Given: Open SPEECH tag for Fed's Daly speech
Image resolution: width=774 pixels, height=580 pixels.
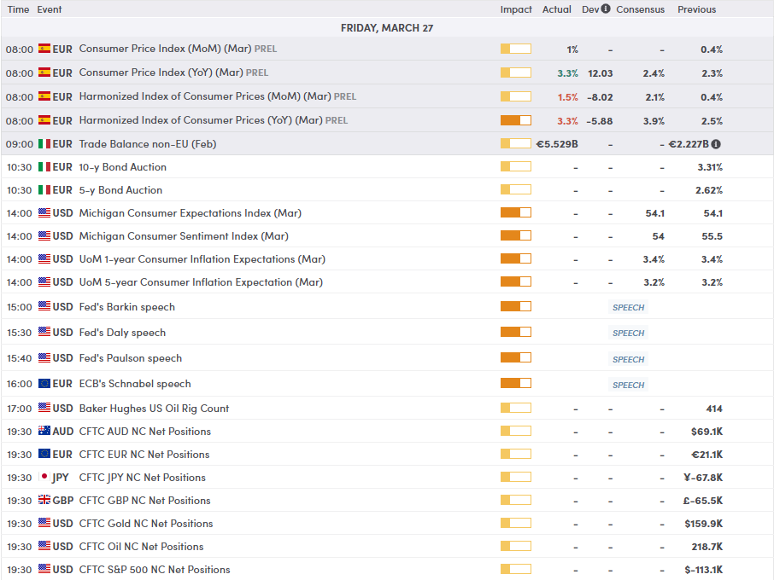Looking at the screenshot, I should (629, 333).
